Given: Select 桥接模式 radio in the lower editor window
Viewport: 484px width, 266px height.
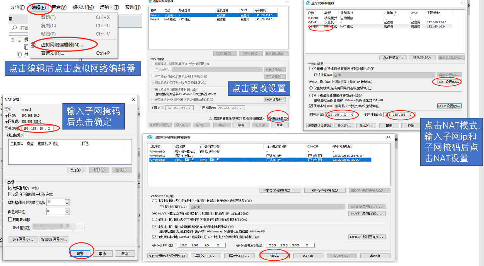Looking at the screenshot, I should [154, 201].
